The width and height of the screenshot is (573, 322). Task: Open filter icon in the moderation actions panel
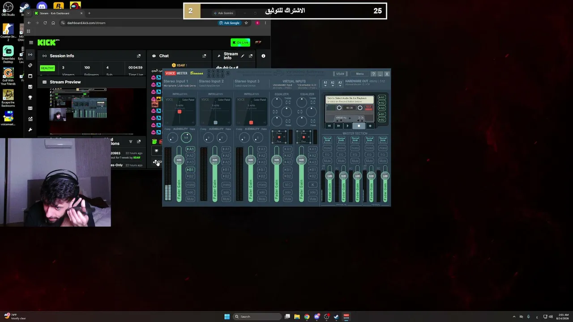coord(131,142)
